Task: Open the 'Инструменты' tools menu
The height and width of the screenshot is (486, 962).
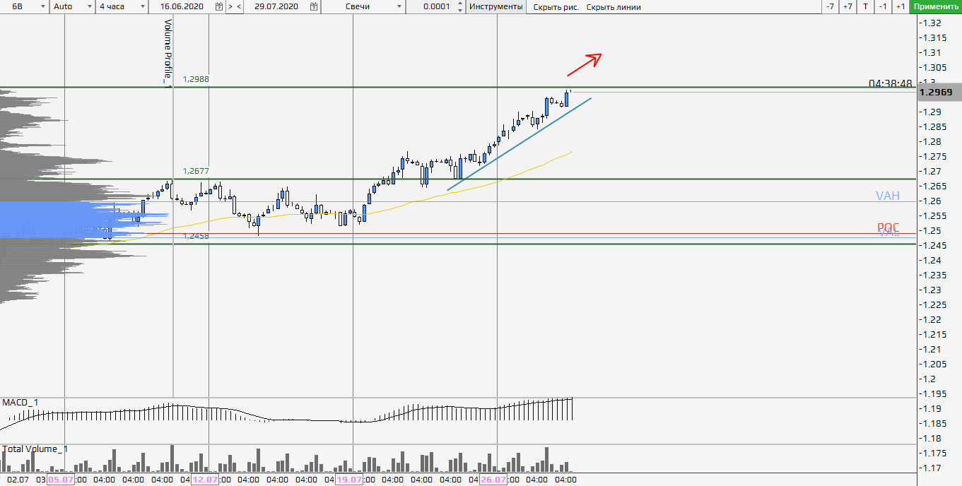Action: [496, 6]
